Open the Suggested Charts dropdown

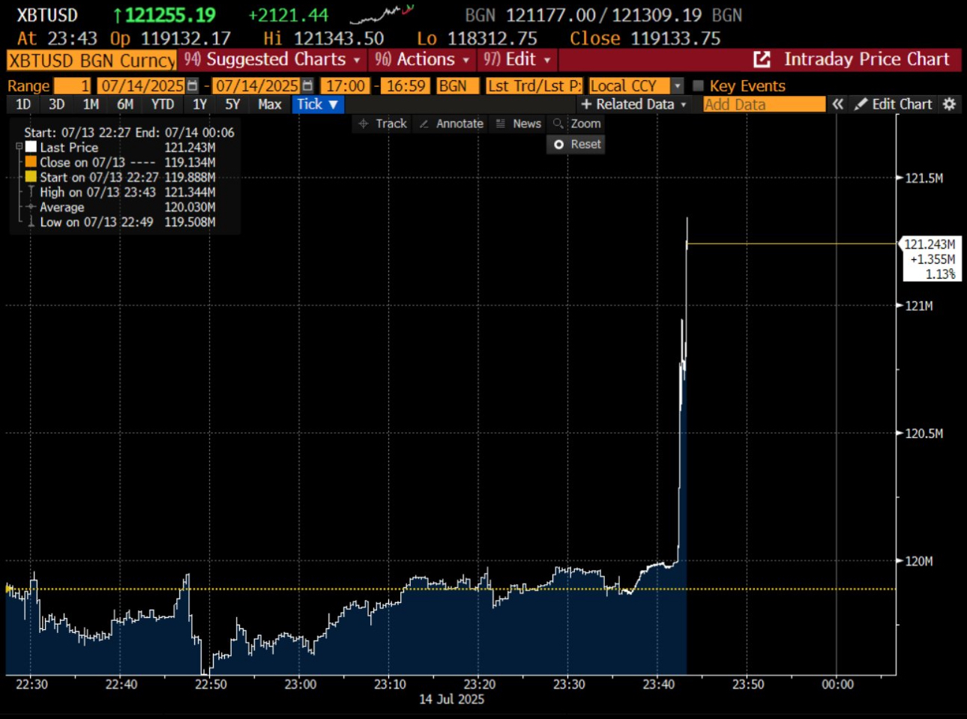click(273, 59)
